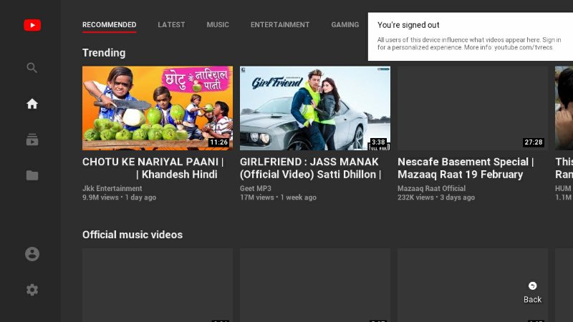Click 'You're signed out' notification heading

[x=408, y=25]
